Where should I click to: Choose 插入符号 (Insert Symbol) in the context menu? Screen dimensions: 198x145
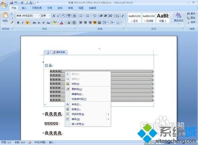(88, 124)
